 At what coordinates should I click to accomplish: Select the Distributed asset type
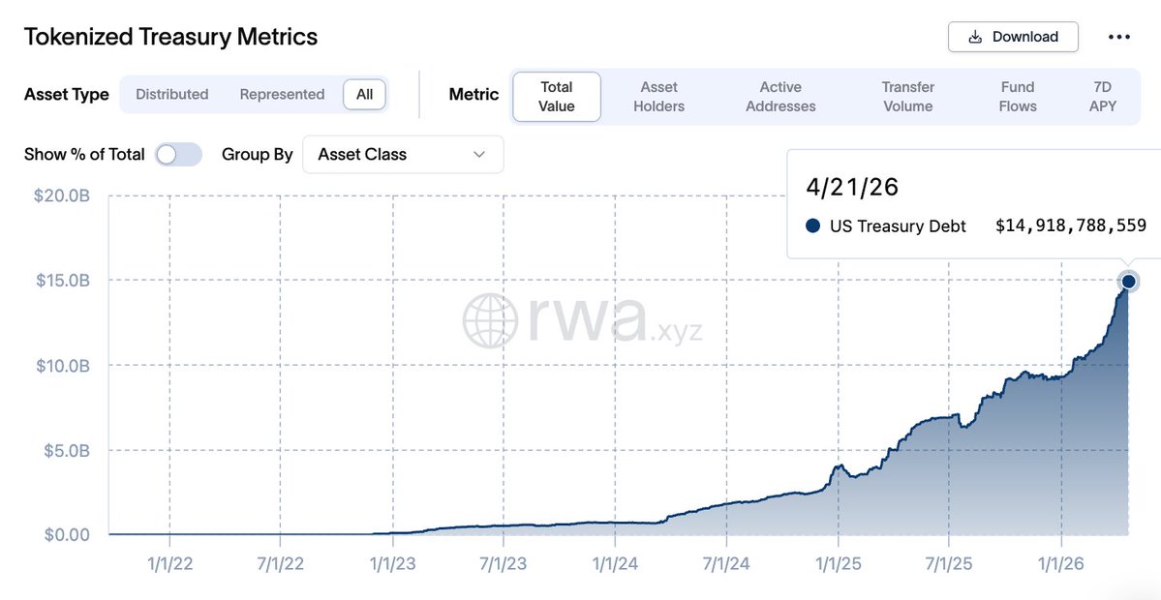coord(171,95)
